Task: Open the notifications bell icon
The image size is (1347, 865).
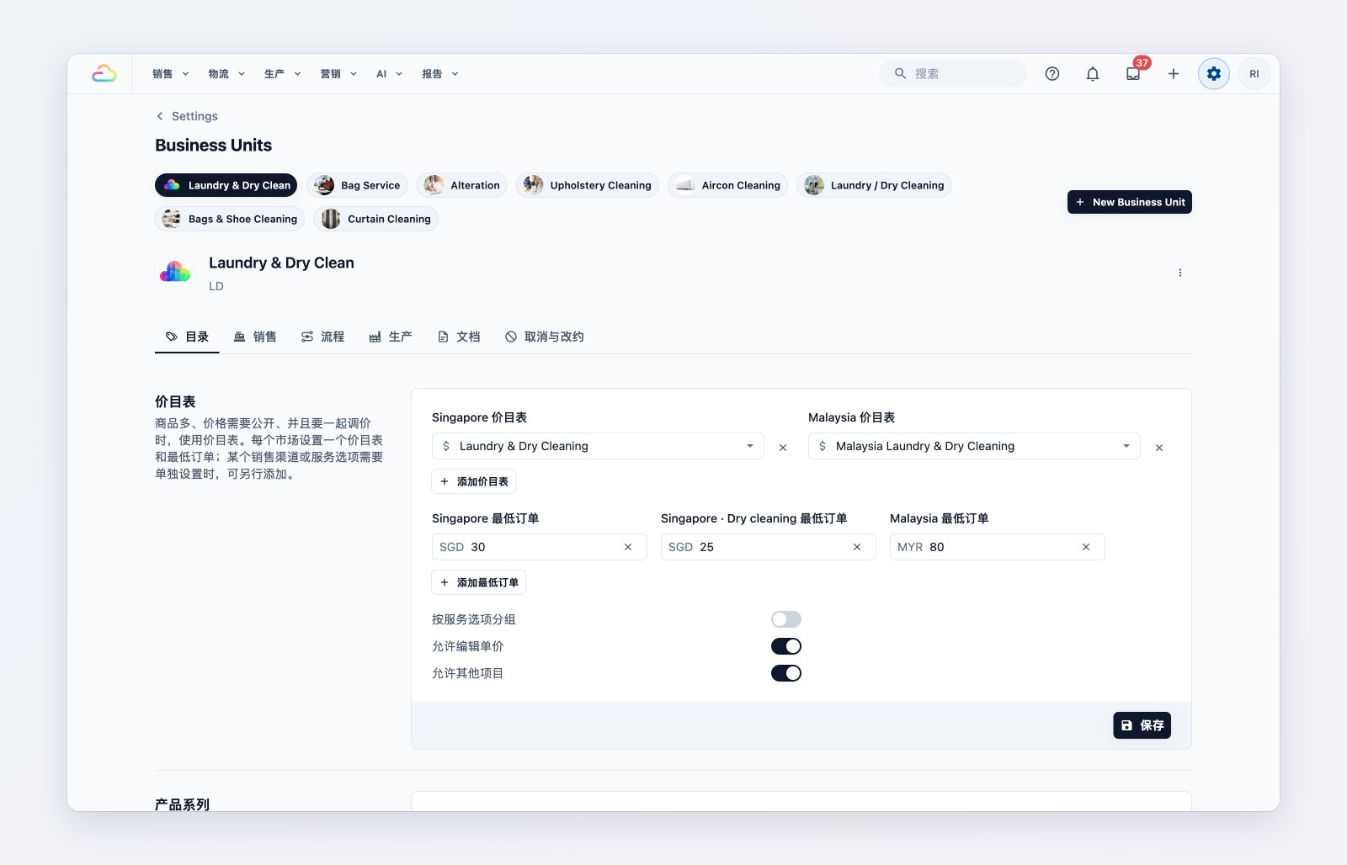Action: click(x=1093, y=74)
